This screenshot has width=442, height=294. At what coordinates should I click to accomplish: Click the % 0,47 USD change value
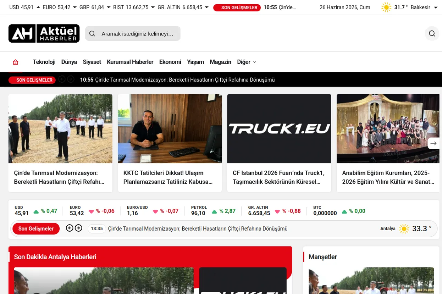[x=49, y=211]
